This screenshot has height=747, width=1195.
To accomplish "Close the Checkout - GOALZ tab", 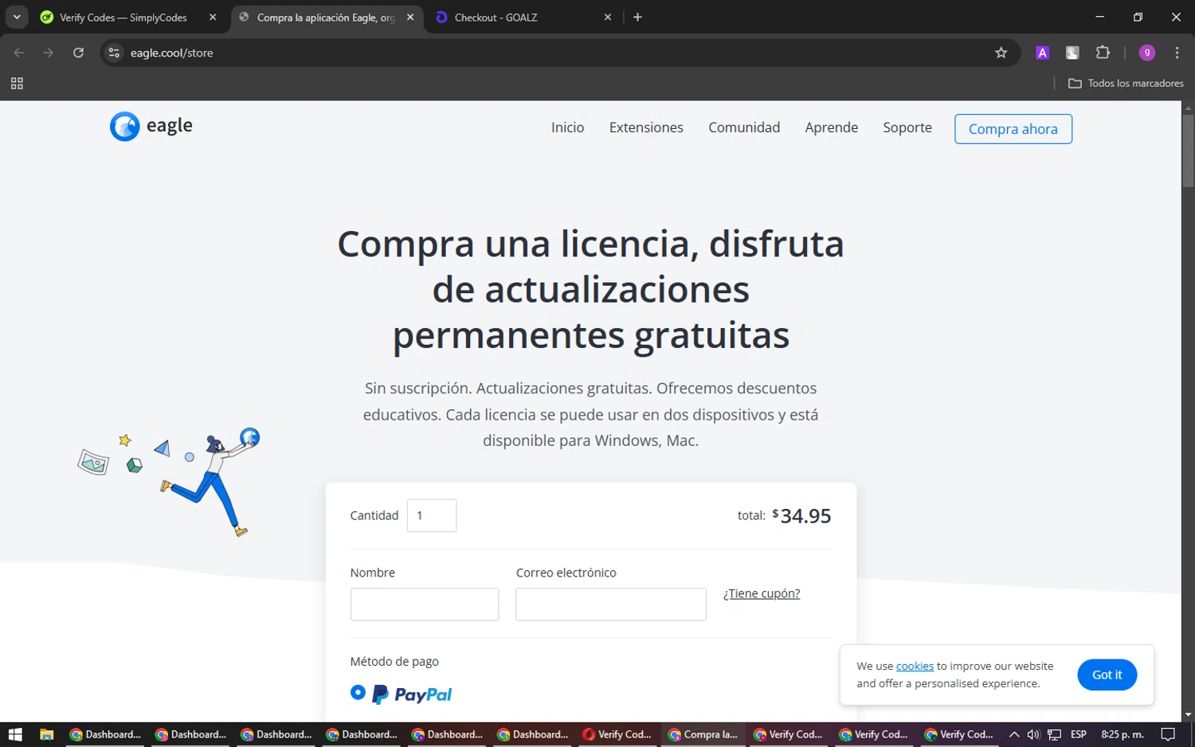I will pos(608,17).
